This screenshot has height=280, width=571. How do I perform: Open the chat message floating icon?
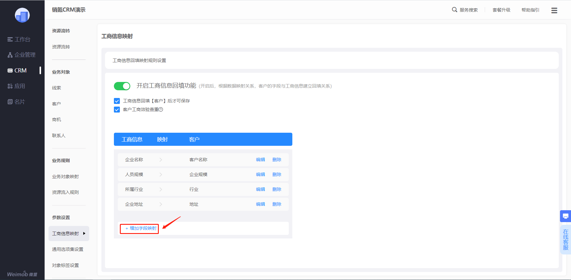(566, 216)
